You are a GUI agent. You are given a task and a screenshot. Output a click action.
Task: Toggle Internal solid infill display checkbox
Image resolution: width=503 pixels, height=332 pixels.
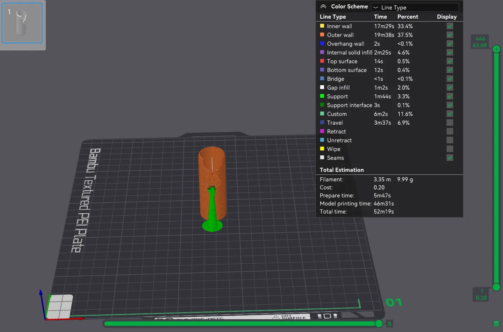(450, 52)
